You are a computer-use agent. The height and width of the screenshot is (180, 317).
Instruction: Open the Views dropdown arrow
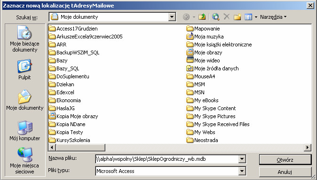256,17
